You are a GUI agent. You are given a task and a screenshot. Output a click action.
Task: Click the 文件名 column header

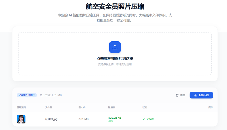click(49, 107)
